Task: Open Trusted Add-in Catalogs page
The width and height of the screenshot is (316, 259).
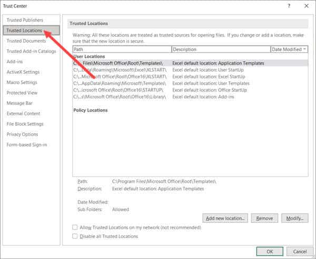Action: click(x=31, y=51)
